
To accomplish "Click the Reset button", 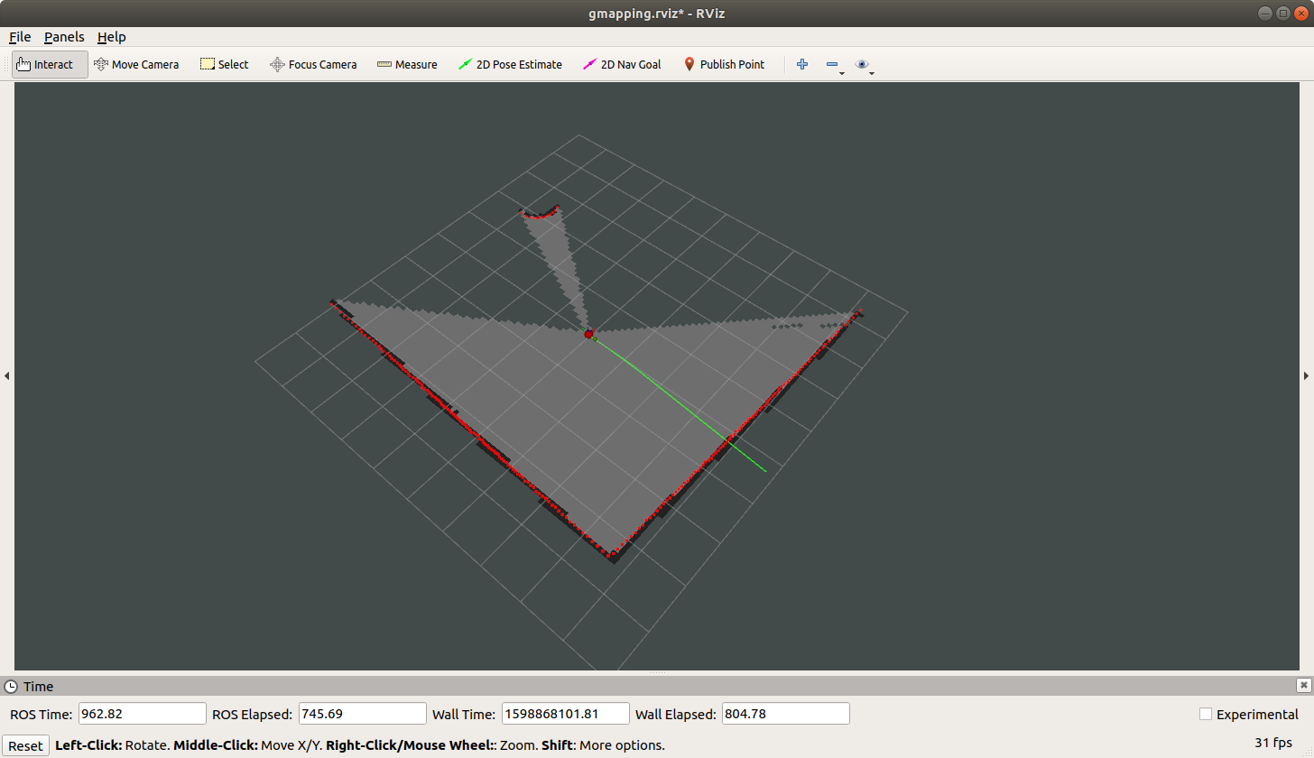I will pyautogui.click(x=26, y=745).
